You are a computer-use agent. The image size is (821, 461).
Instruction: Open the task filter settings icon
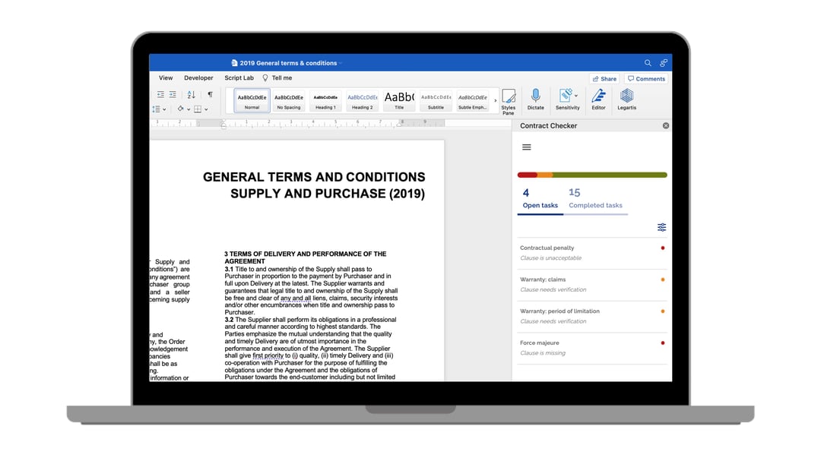661,227
